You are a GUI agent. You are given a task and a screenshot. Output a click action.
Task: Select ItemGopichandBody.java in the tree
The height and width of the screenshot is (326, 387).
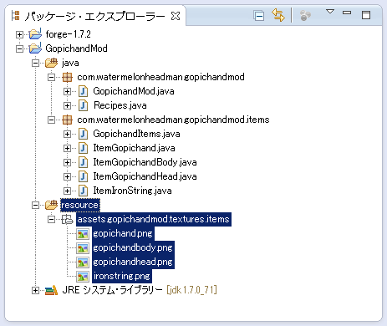[145, 162]
